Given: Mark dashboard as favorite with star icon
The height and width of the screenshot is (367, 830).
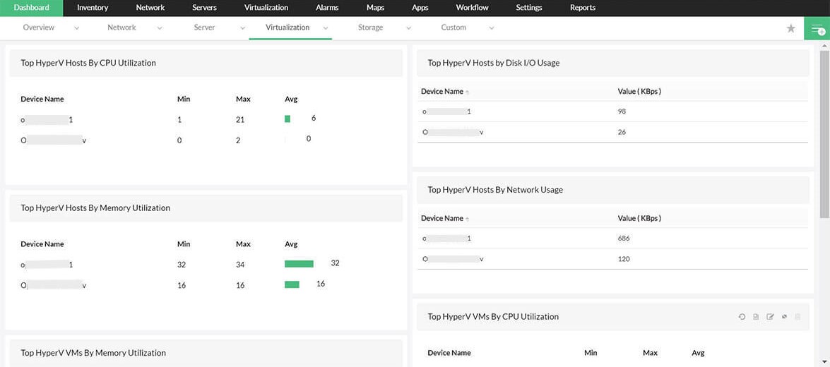Looking at the screenshot, I should (x=791, y=28).
